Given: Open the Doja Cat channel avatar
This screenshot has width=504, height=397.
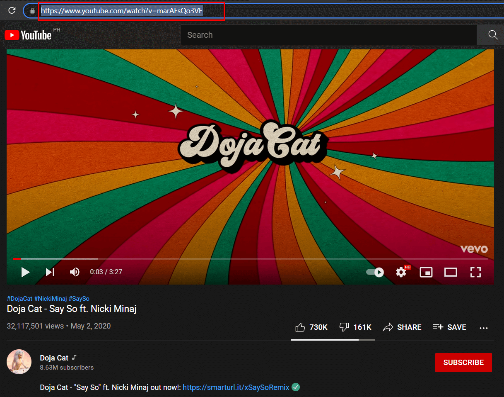Looking at the screenshot, I should tap(19, 362).
